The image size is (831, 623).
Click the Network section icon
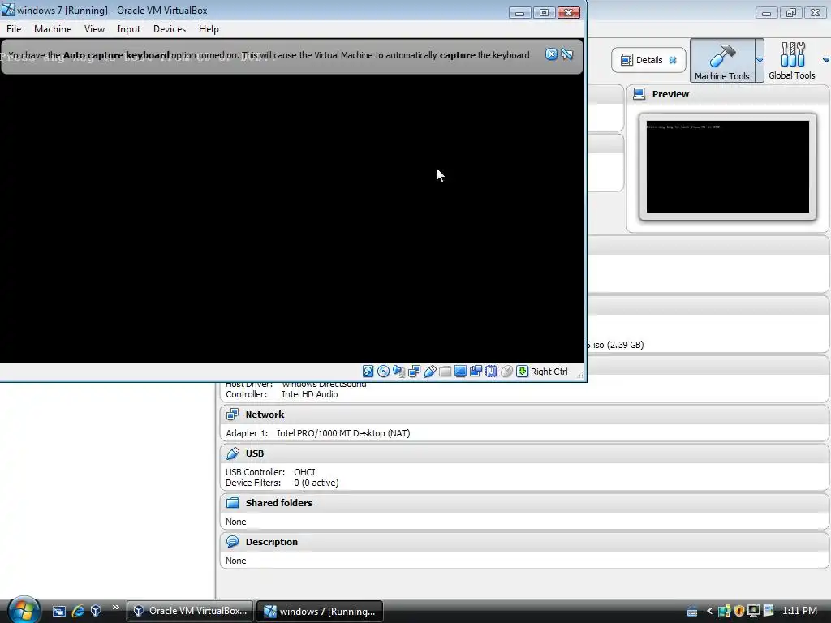232,415
